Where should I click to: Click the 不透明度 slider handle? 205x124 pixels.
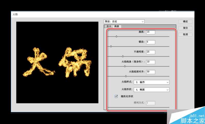[122, 56]
